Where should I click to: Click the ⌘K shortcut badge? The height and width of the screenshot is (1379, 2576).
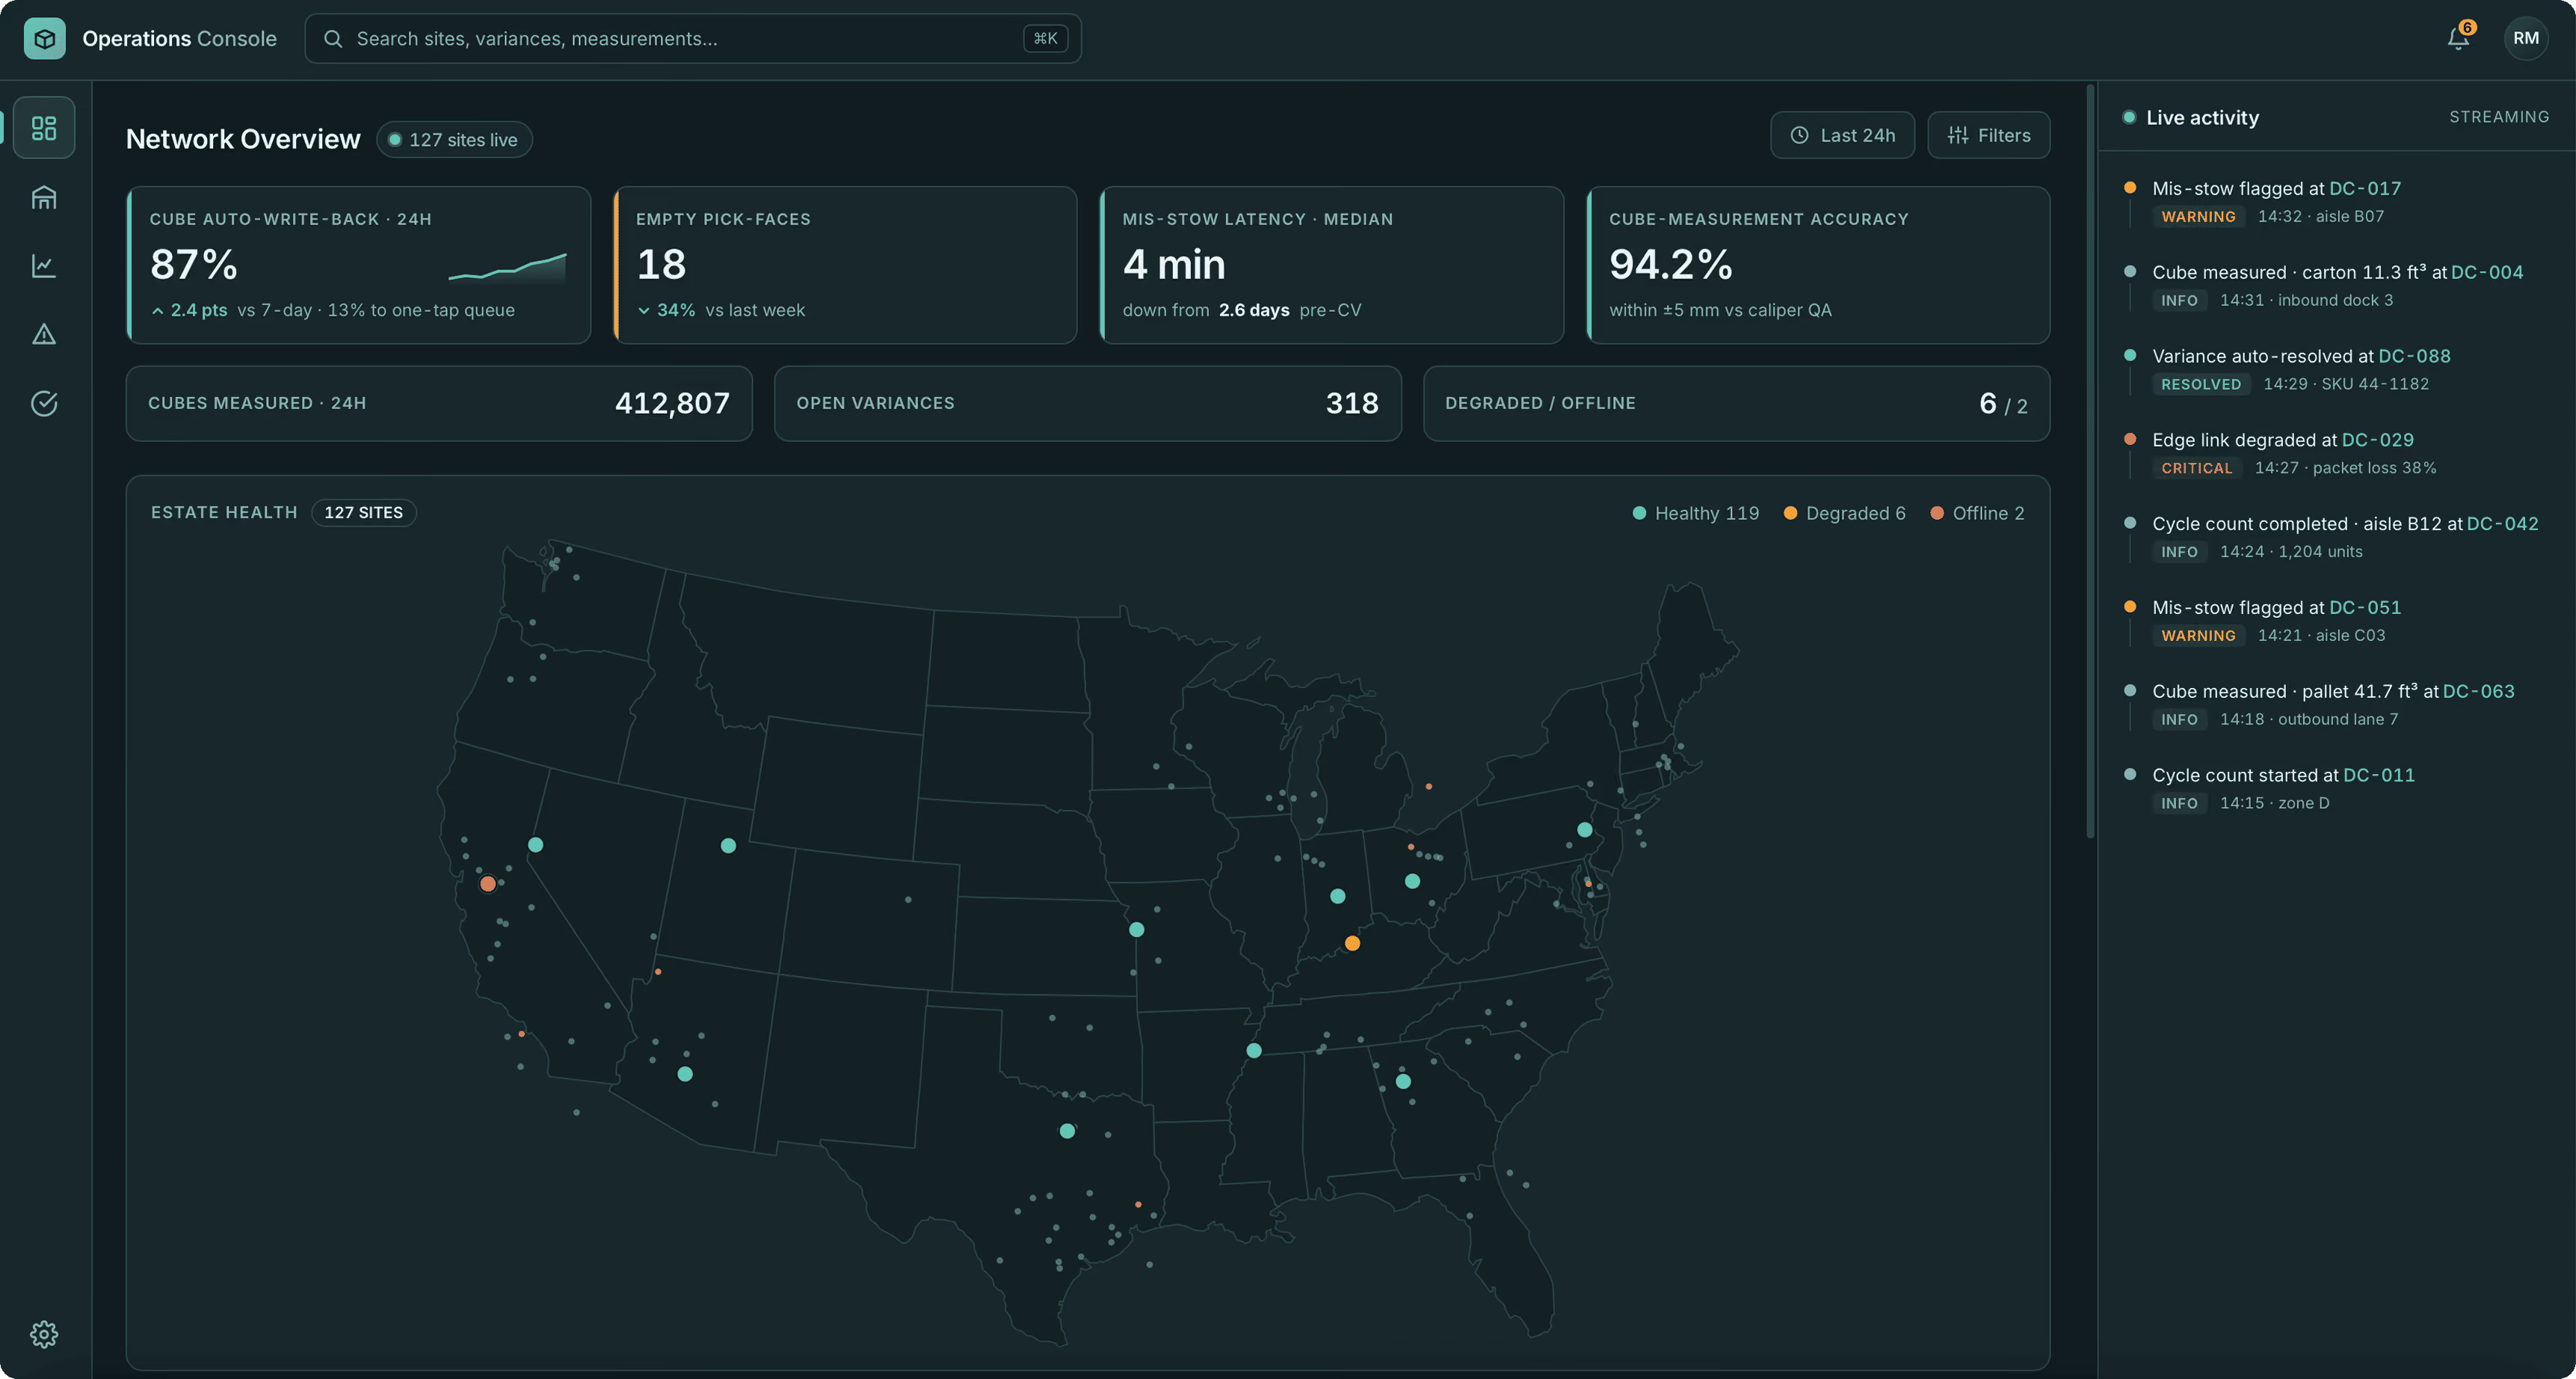(1045, 38)
